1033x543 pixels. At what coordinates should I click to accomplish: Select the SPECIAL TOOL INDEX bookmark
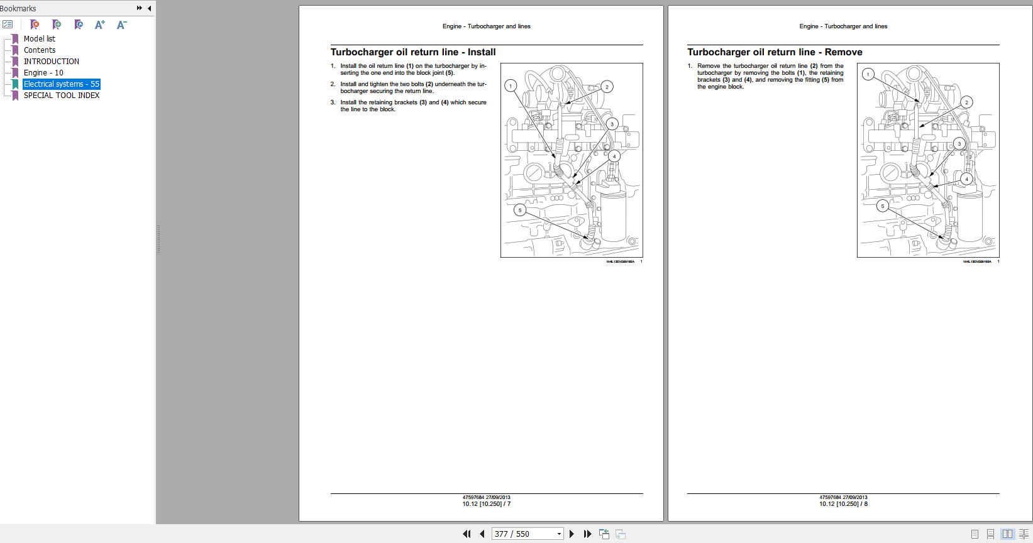[62, 96]
